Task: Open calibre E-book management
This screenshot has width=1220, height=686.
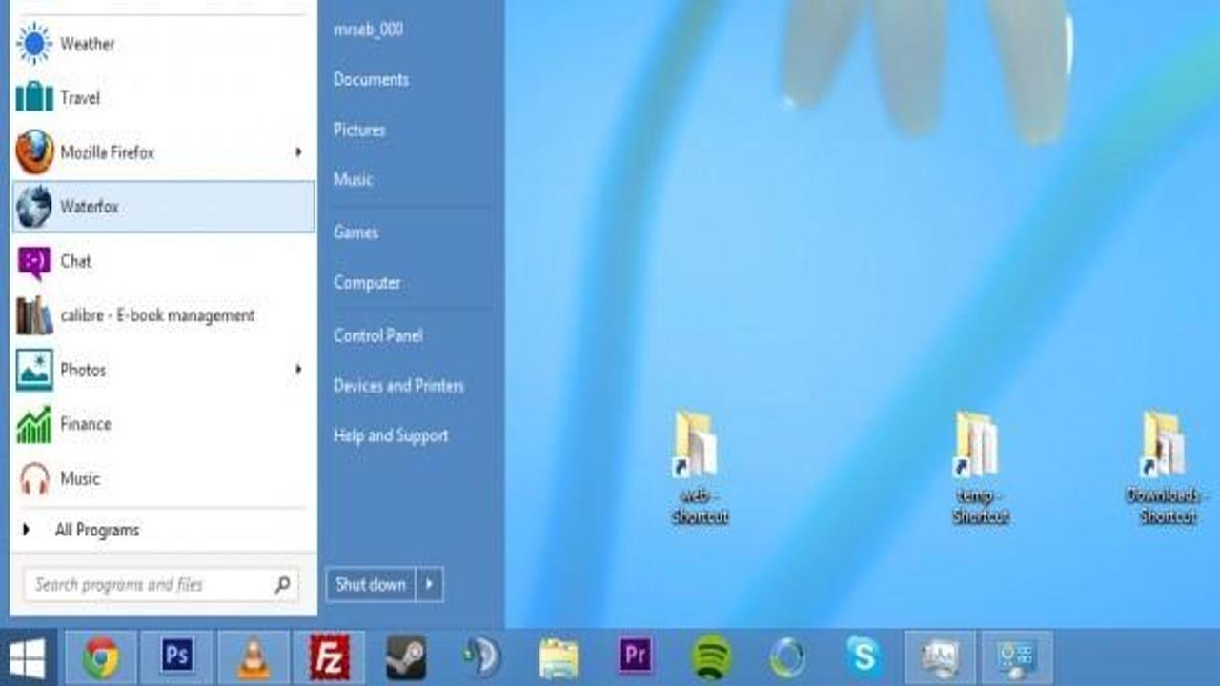Action: click(164, 315)
